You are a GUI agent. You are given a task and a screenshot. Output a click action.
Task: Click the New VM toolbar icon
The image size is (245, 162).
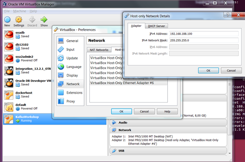click(x=7, y=20)
